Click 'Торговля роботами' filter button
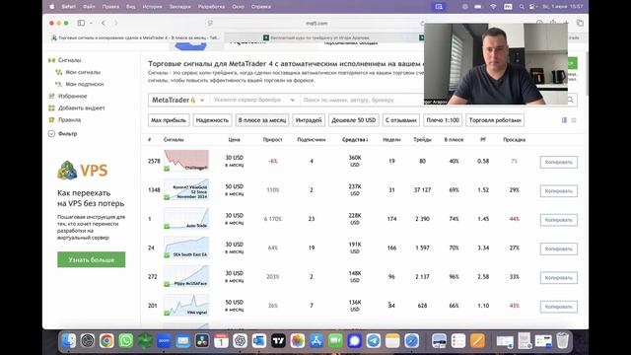Screen dimensions: 631x355 495,120
